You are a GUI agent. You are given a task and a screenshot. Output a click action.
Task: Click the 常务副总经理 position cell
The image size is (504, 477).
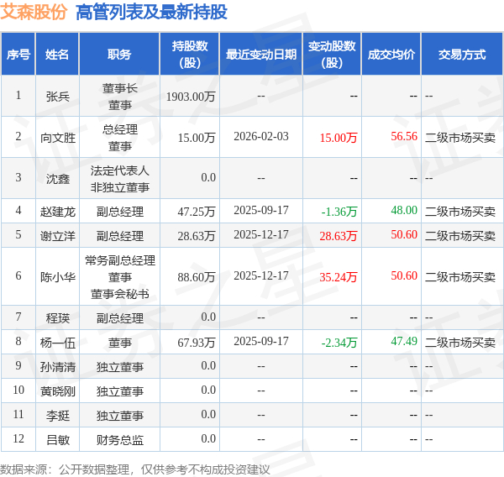point(119,277)
